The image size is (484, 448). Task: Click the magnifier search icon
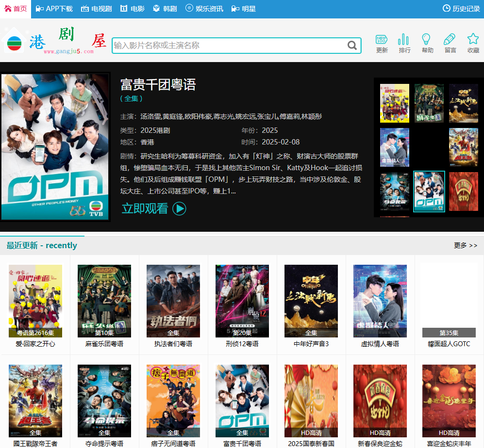click(x=352, y=46)
